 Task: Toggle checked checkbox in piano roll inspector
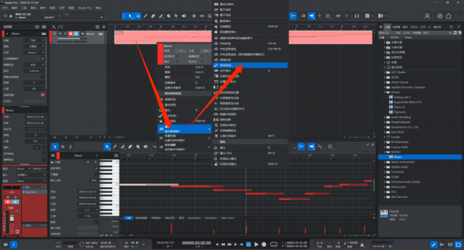[96, 168]
